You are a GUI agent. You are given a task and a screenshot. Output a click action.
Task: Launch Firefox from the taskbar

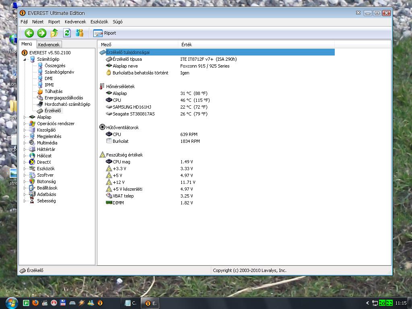tap(35, 303)
